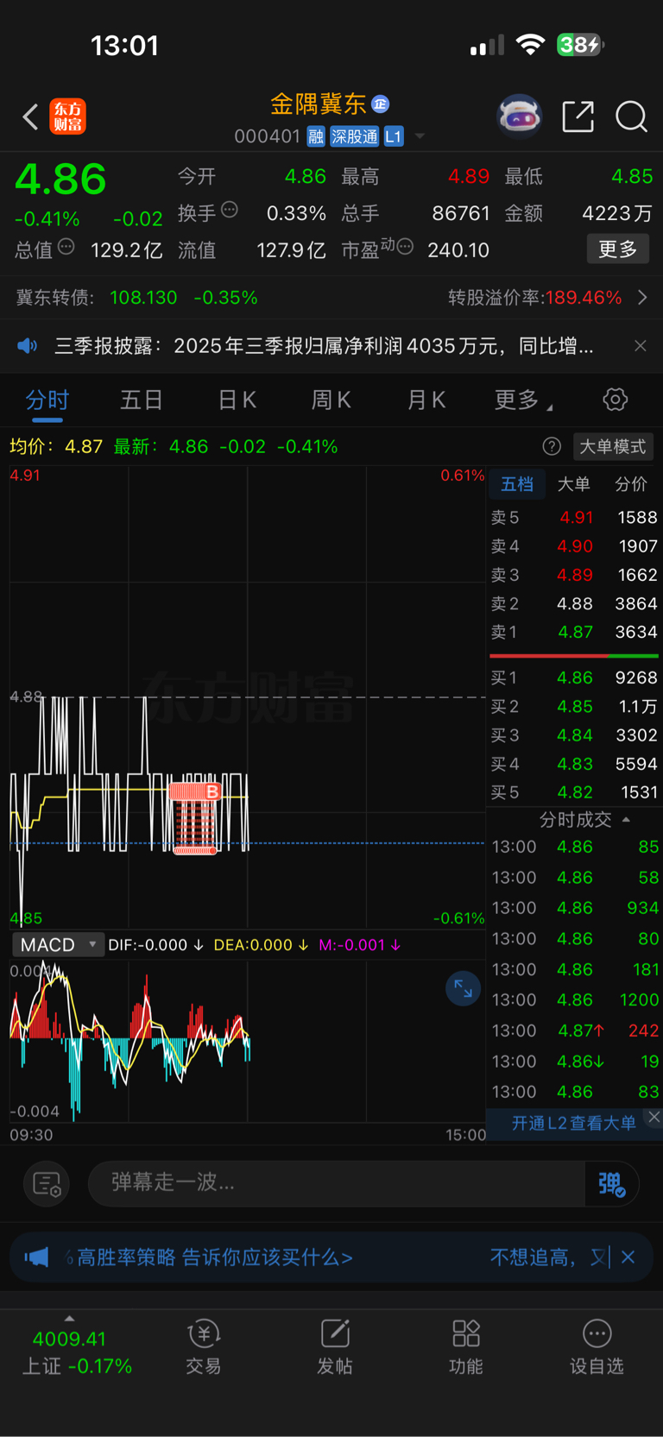
Task: Tap the 买1 price 4.86 row
Action: tap(575, 678)
